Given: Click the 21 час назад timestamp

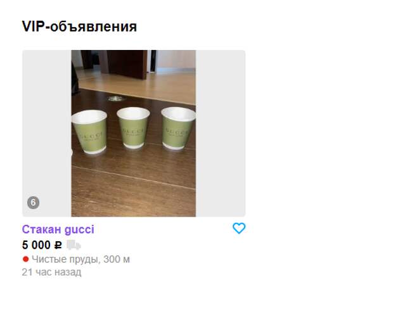Looking at the screenshot, I should [x=51, y=272].
